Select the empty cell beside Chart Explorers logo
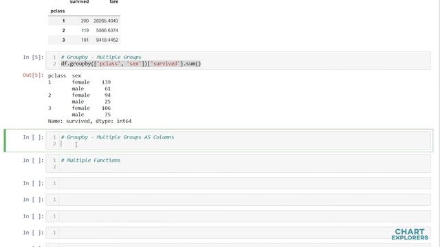Screen dimensions: 440x247 (x=238, y=233)
